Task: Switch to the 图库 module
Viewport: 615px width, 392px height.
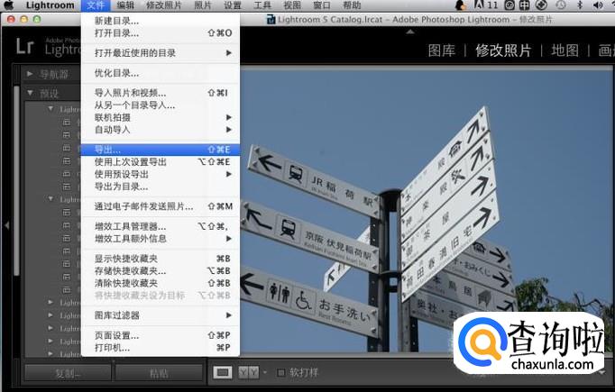Action: (x=441, y=50)
